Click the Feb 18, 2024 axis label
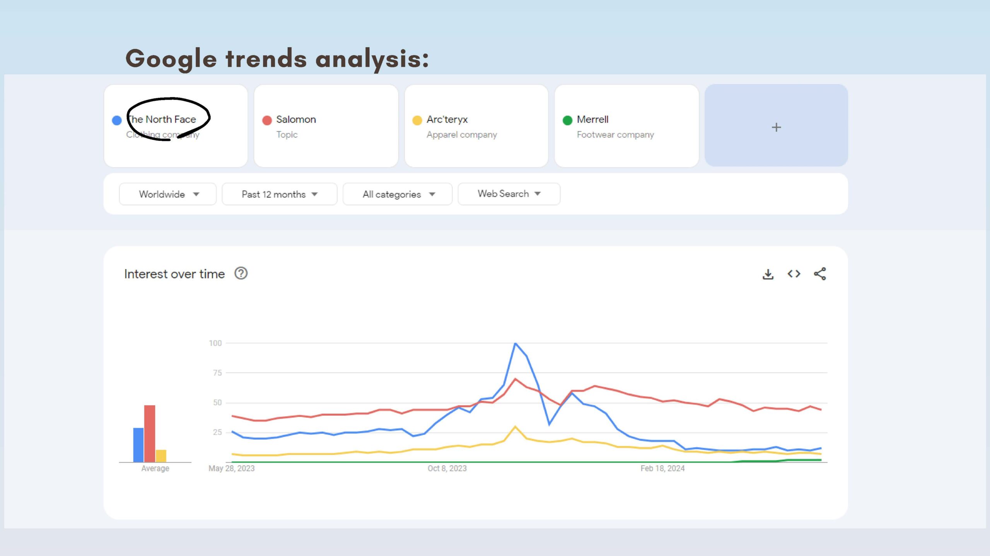The image size is (990, 556). click(x=662, y=468)
